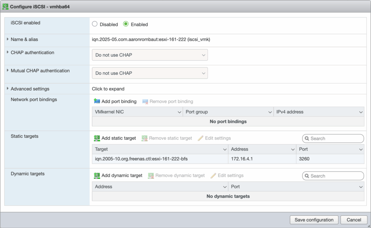371x228 pixels.
Task: Expand the Advanced settings section
Action: [8, 89]
